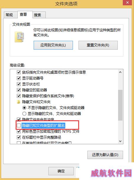Uncheck 隐藏空的驱动器 option
This screenshot has height=180, width=134.
[x=19, y=90]
